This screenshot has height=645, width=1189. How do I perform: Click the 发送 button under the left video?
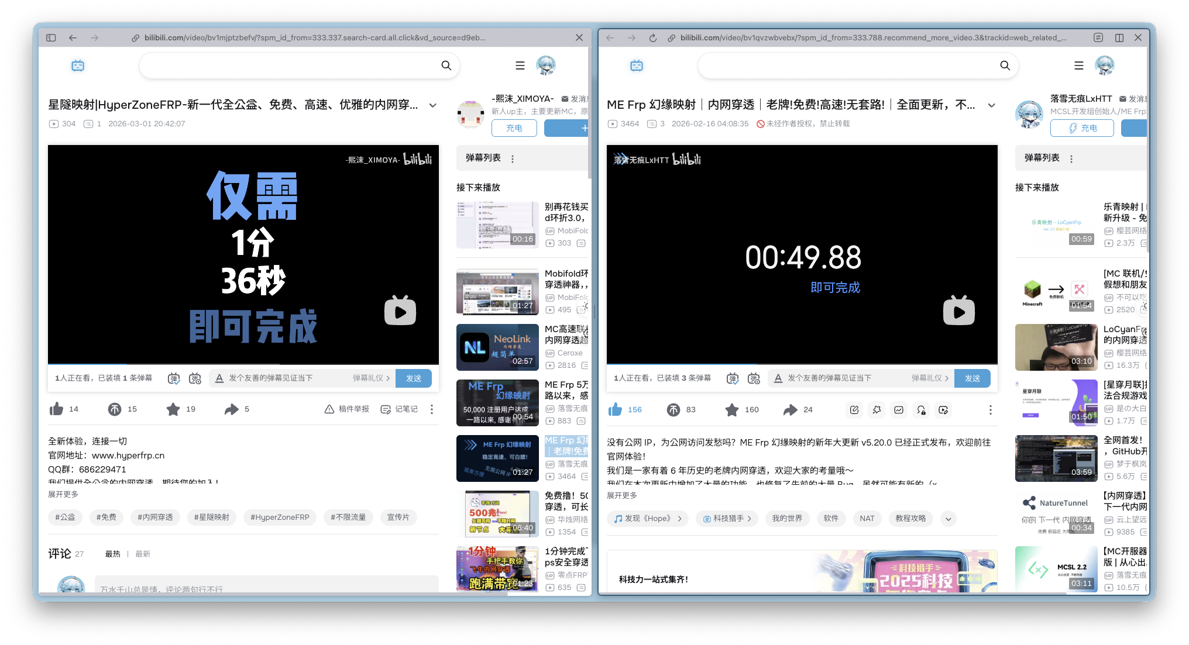(413, 378)
